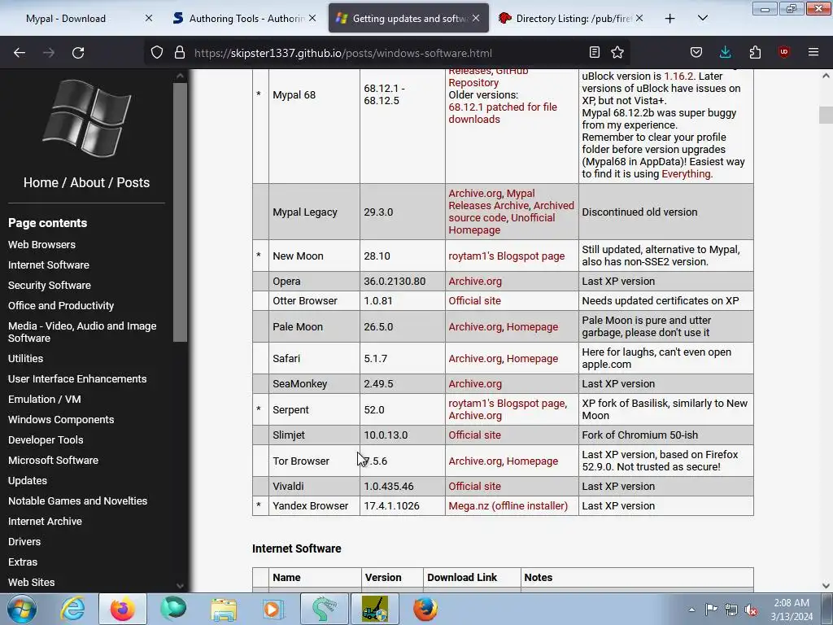Click the URL address field

(x=388, y=53)
